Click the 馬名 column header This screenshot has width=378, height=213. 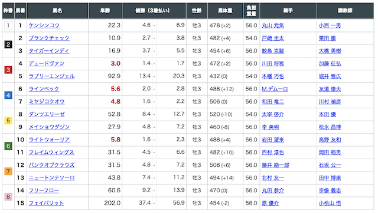(57, 11)
